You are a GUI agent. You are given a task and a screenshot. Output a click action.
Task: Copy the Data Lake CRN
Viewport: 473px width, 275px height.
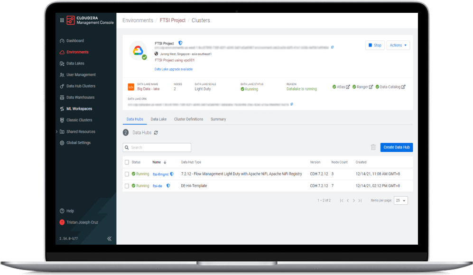click(x=292, y=104)
